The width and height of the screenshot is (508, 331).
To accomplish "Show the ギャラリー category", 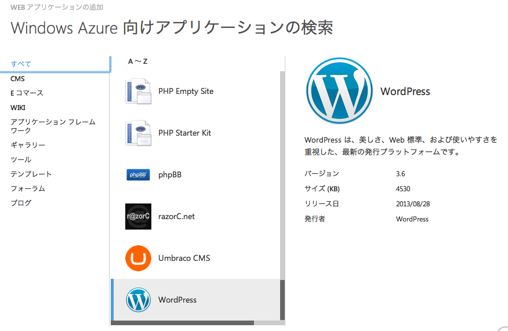I will 28,145.
